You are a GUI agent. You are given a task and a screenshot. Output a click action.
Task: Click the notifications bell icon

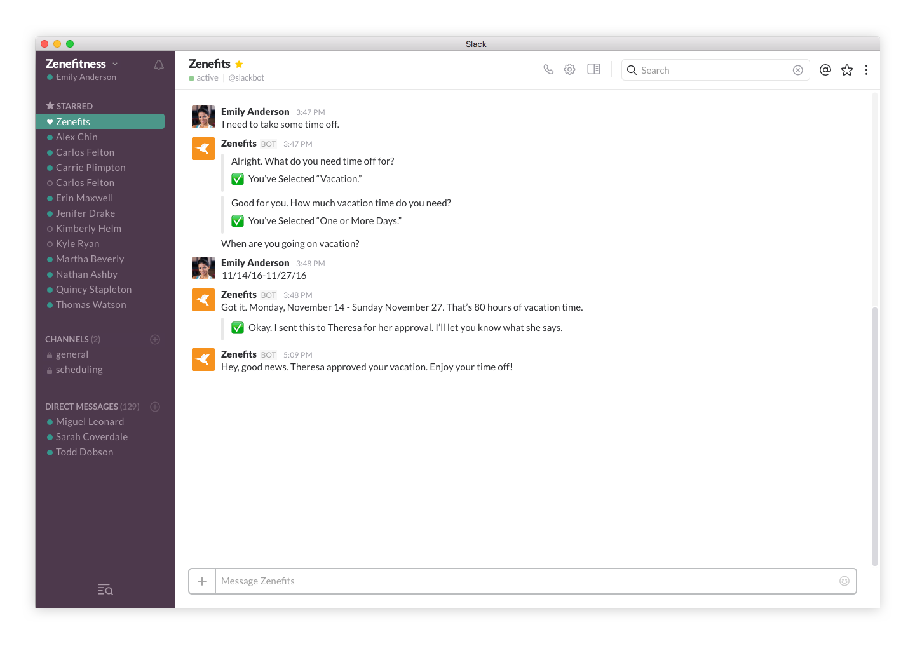pyautogui.click(x=159, y=65)
